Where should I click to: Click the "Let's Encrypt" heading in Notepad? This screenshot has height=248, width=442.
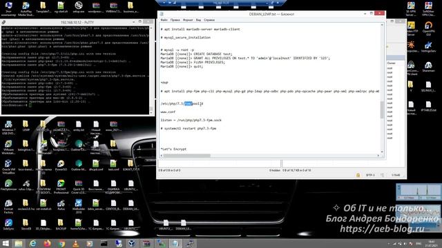pyautogui.click(x=173, y=149)
